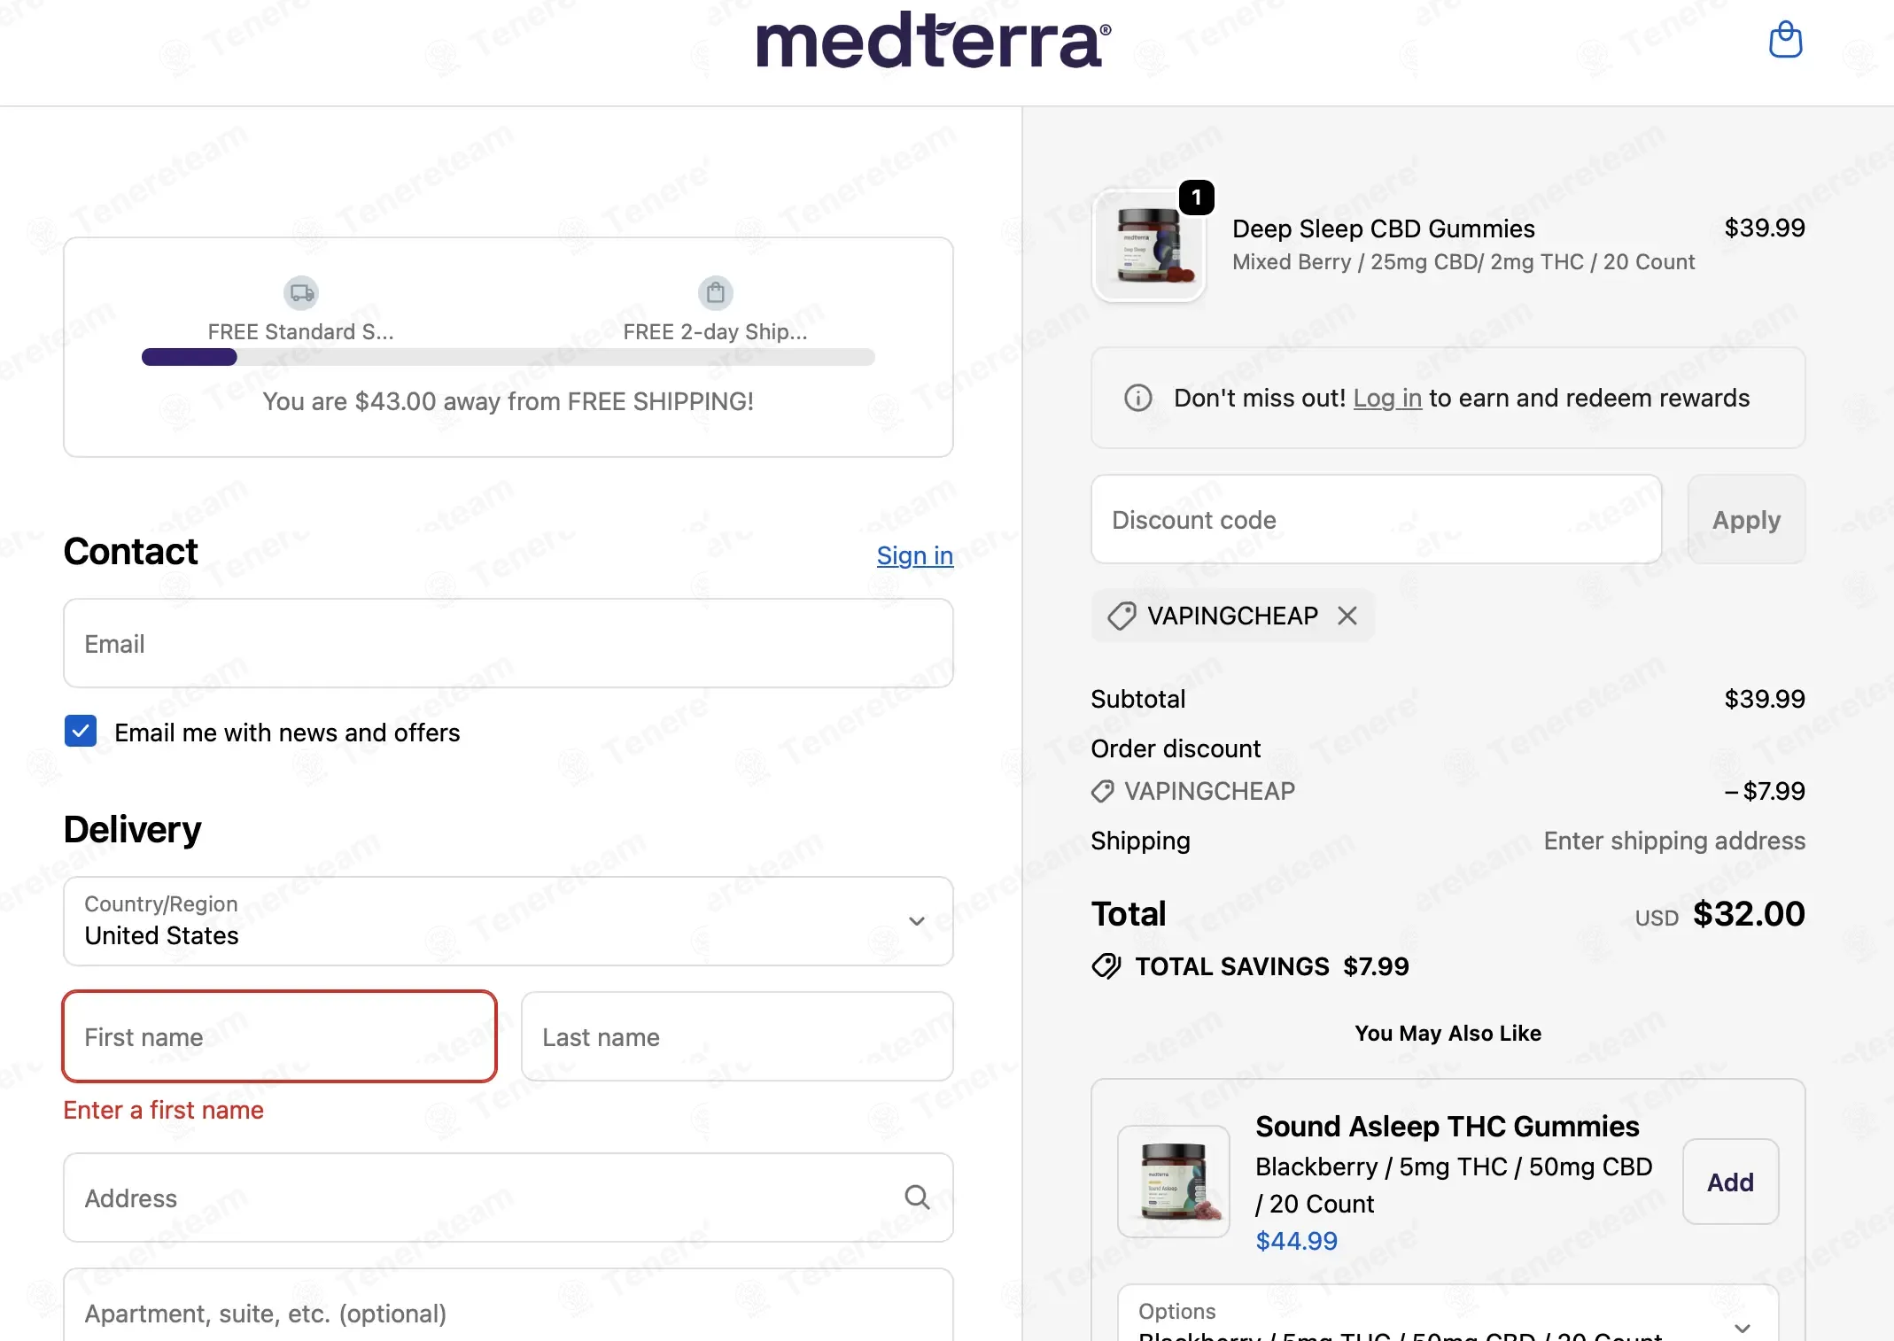Image resolution: width=1894 pixels, height=1341 pixels.
Task: Focus the First name field
Action: [x=279, y=1036]
